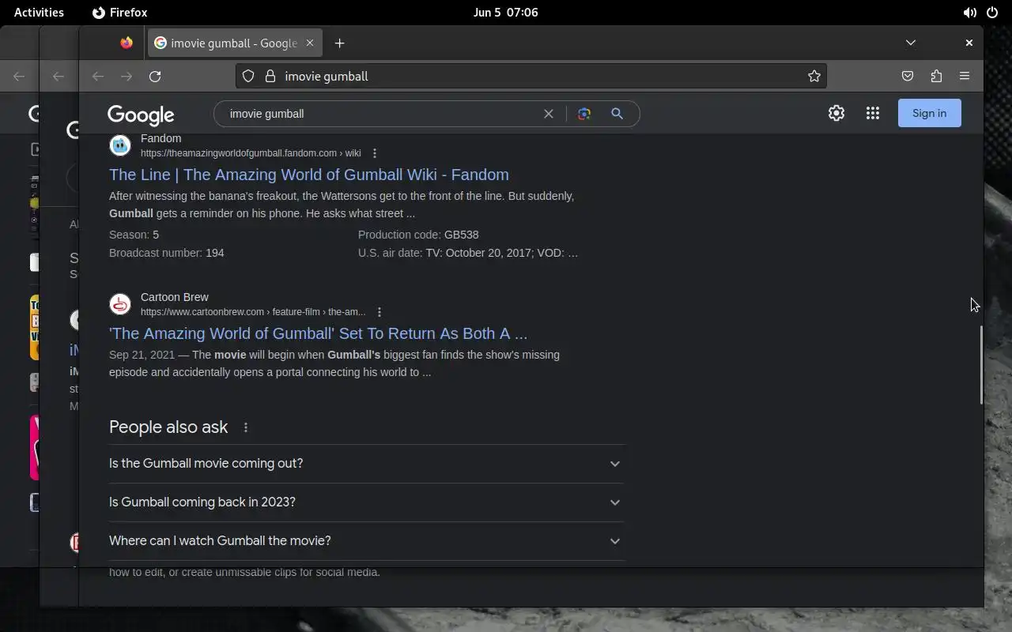
Task: View site security lock icon
Action: click(270, 76)
